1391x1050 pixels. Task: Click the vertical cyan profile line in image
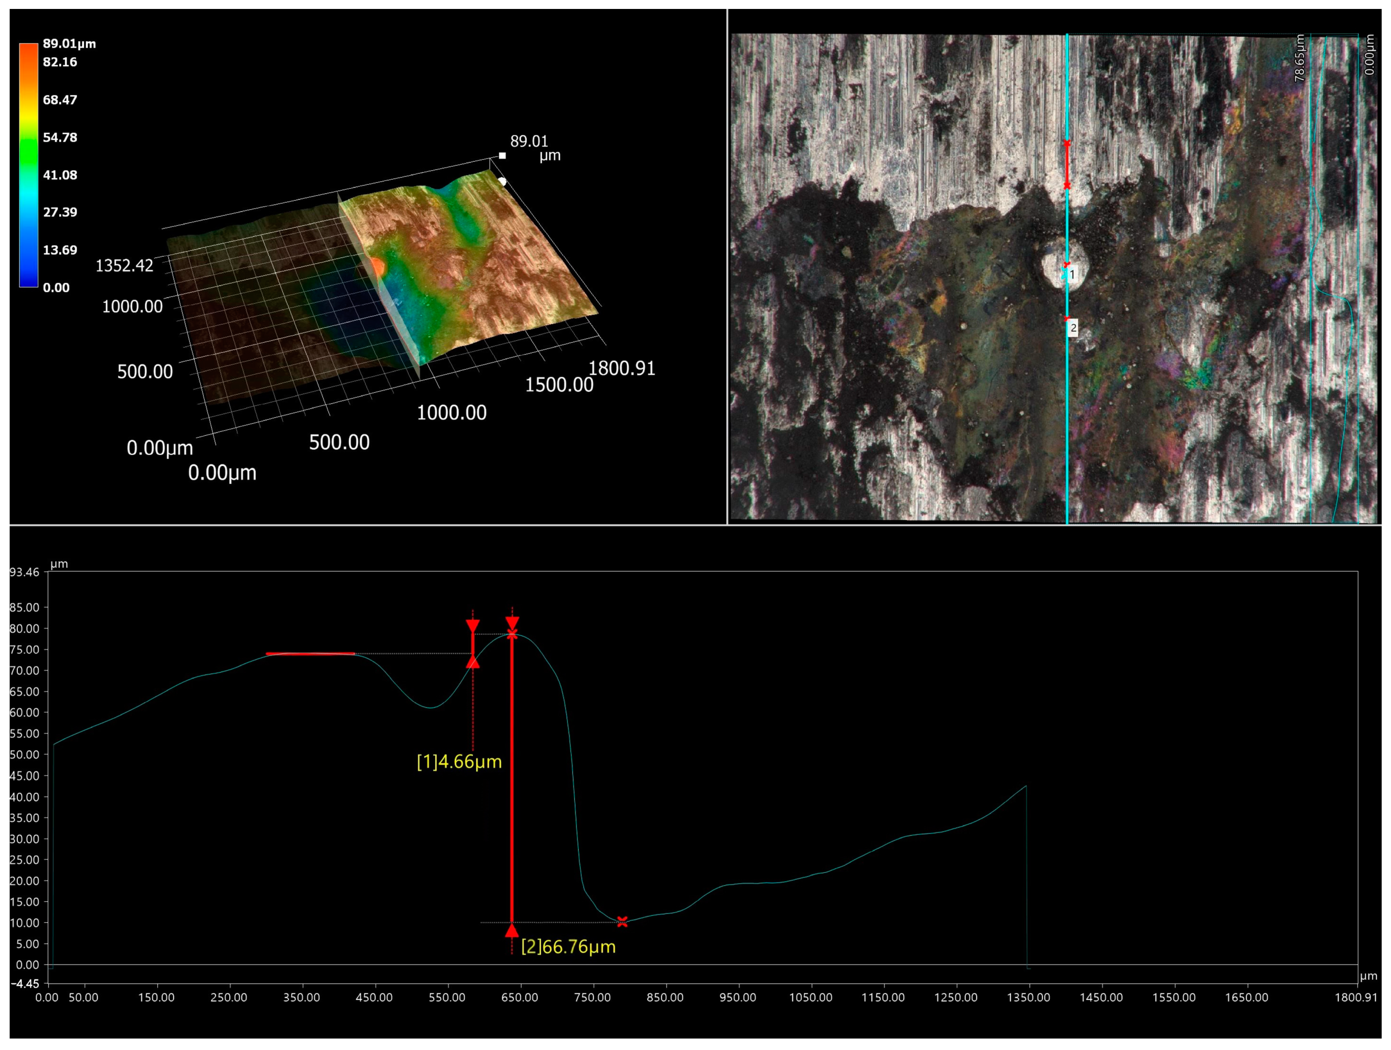click(x=1067, y=409)
